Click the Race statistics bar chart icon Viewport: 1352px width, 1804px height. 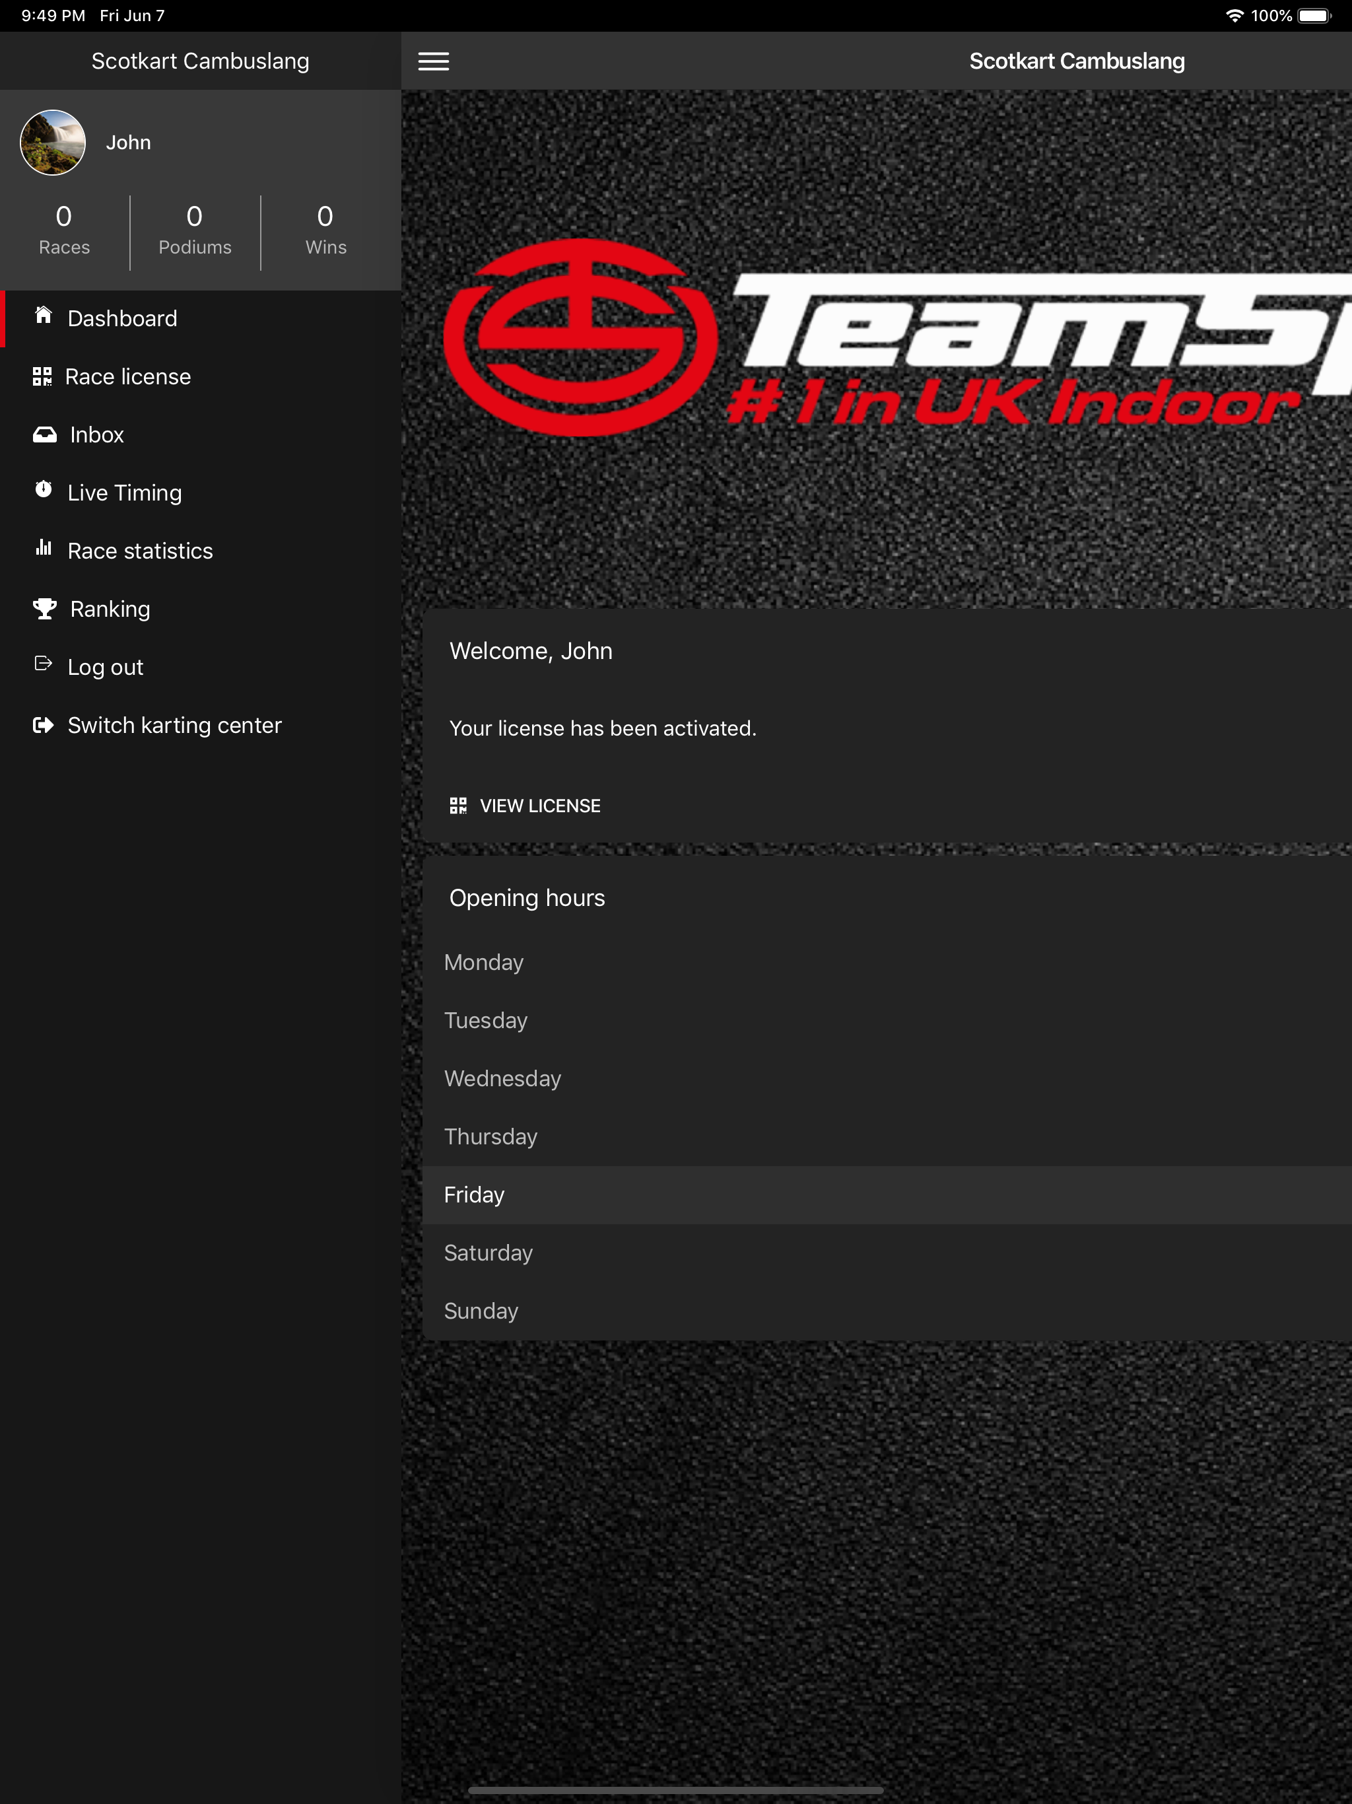coord(43,547)
